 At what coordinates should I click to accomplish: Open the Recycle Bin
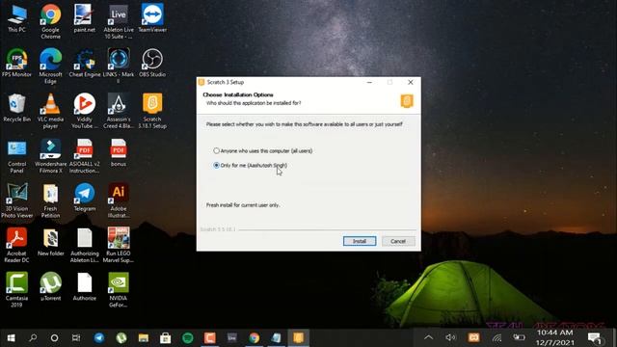coord(17,108)
